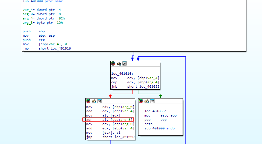Click 'mov al, [edx]' instruction

tap(103, 115)
